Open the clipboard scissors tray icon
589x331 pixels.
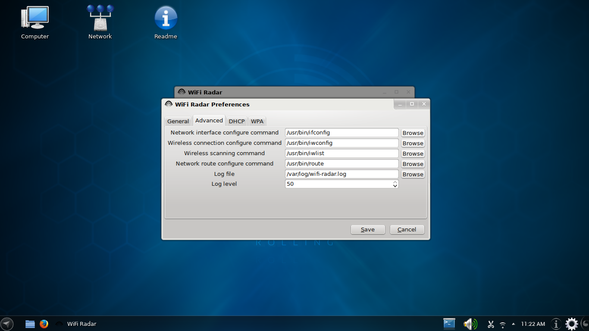pos(491,324)
